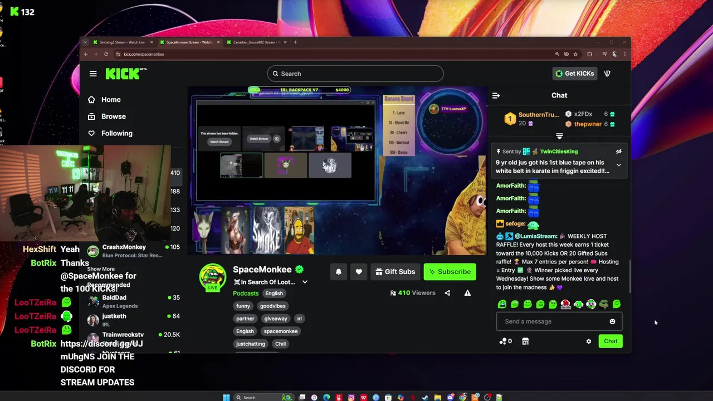Open the browser tab search dropdown
713x401 pixels.
point(85,42)
